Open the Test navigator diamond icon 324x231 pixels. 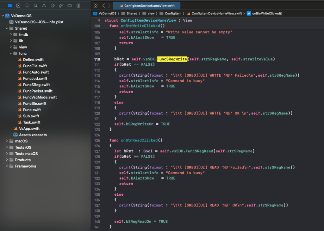point(53,6)
